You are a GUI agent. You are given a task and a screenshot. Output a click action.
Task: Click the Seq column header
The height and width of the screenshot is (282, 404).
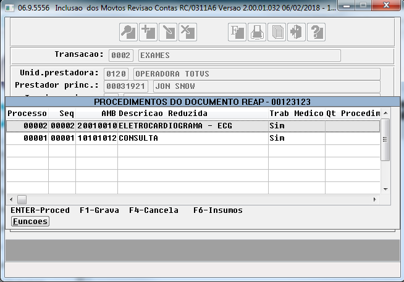tap(62, 114)
